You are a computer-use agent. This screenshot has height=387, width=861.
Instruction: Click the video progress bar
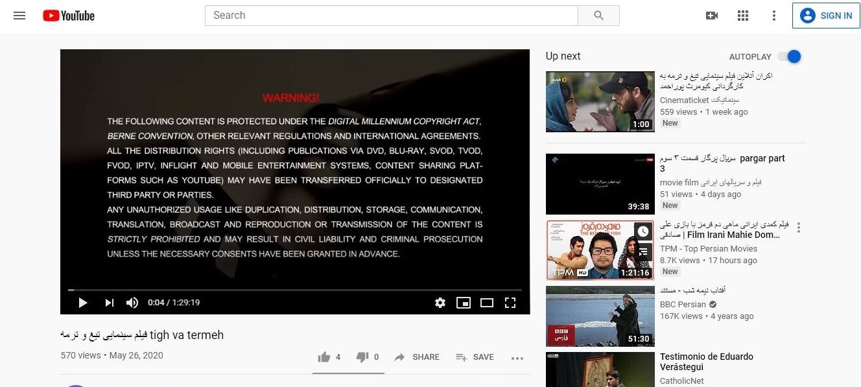tap(295, 290)
